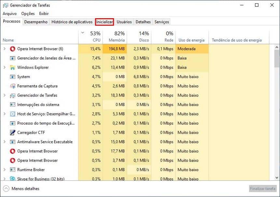Maximize the Gerenciador de Tarefas window
280x197 pixels.
257,5
